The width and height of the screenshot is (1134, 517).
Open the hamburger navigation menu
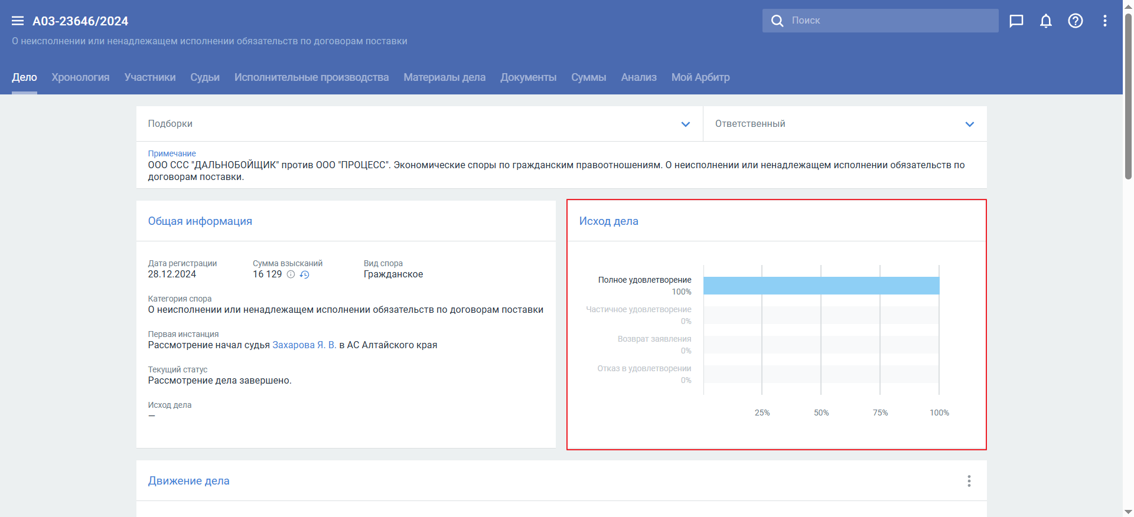18,21
